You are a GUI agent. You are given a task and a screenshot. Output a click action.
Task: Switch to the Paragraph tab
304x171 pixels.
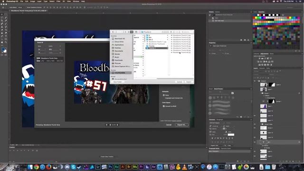click(x=219, y=120)
